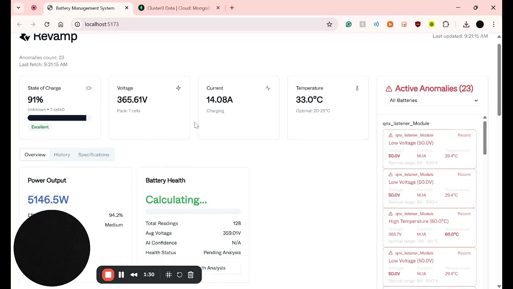This screenshot has height=289, width=513.
Task: Open the Chrome profile avatar
Action: [x=480, y=24]
